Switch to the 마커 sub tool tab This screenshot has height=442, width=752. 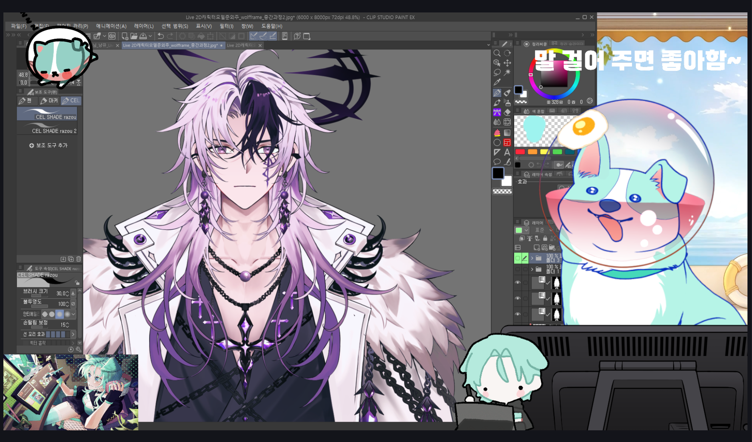(49, 101)
